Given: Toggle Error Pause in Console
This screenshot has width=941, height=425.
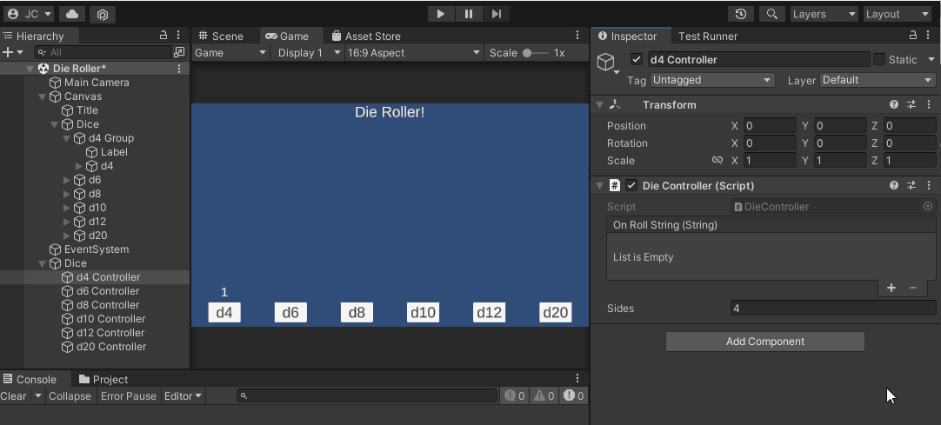Looking at the screenshot, I should click(129, 395).
